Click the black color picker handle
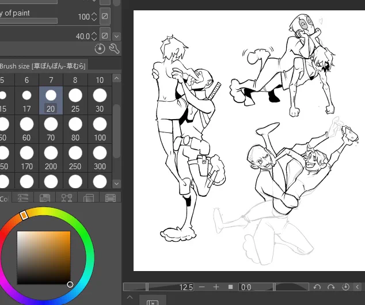This screenshot has width=365, height=305. pyautogui.click(x=70, y=284)
